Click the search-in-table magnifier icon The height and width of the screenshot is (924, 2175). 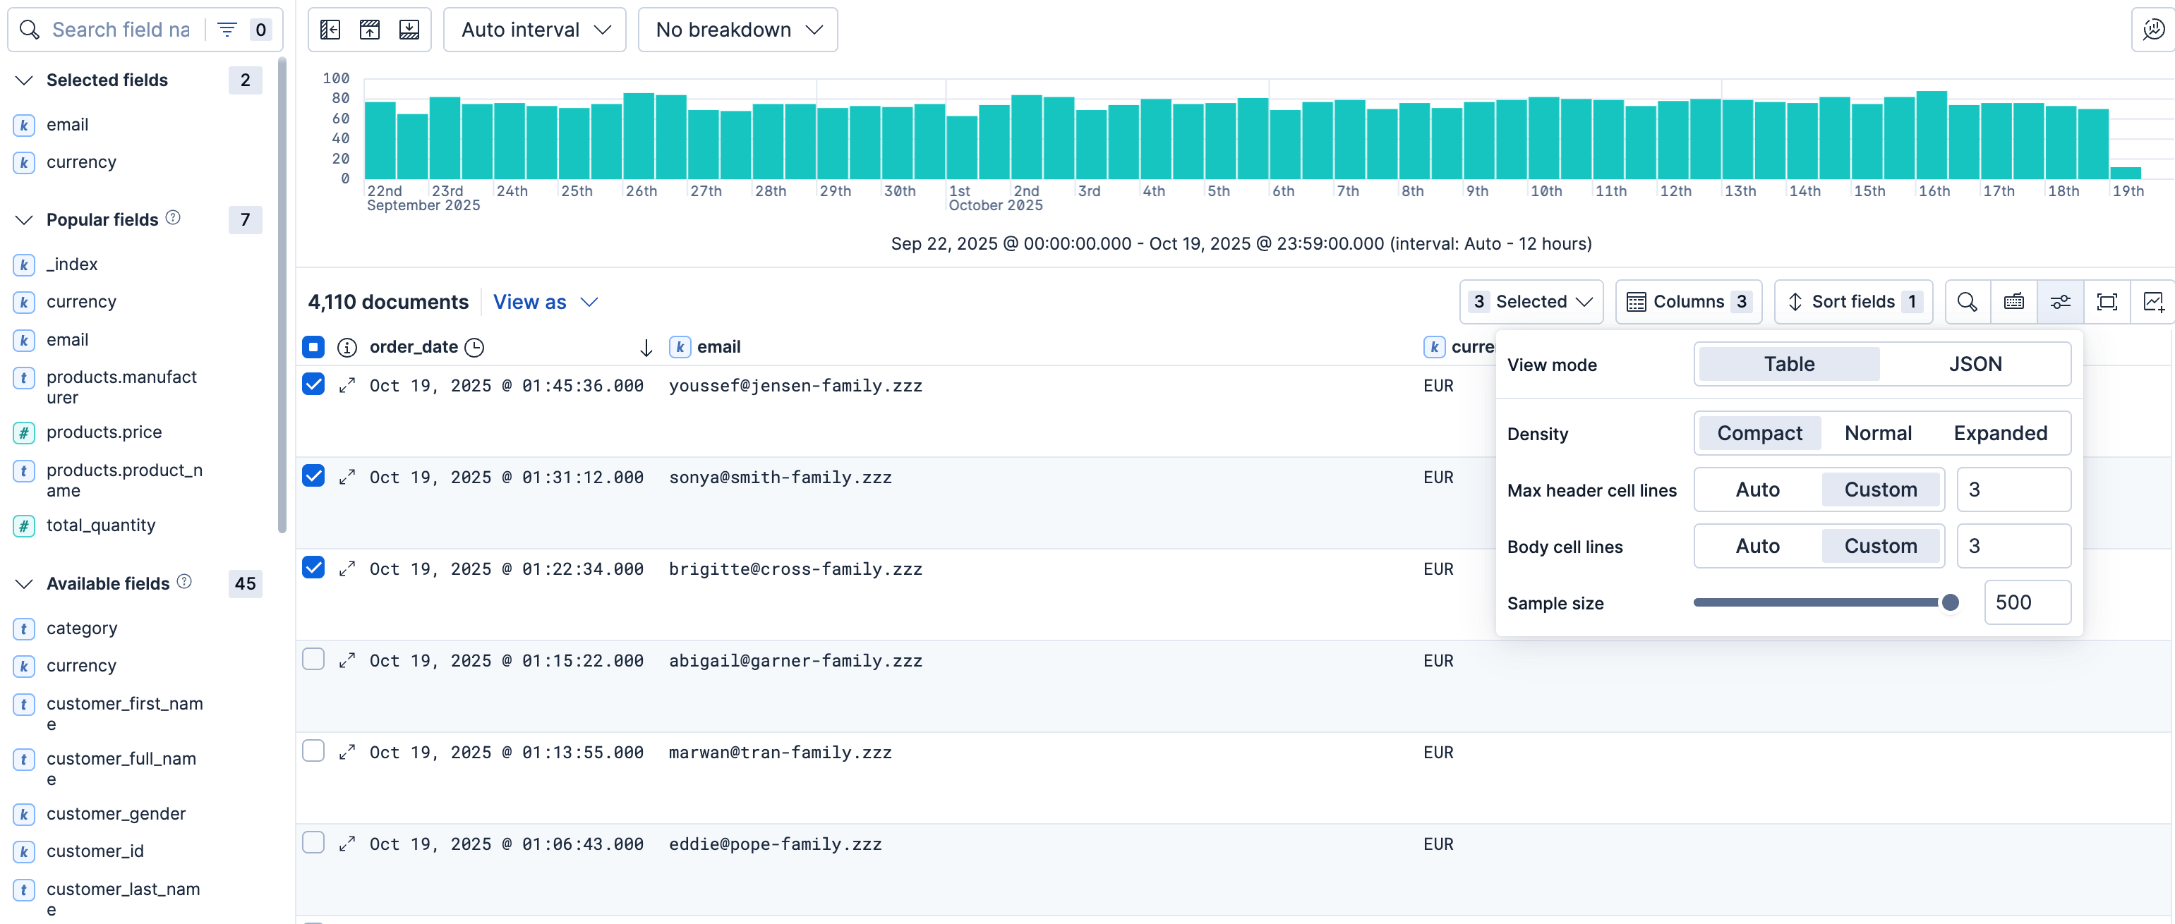pos(1968,302)
